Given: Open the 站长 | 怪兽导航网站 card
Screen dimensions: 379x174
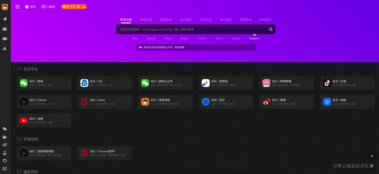Looking at the screenshot, I should point(44,153).
